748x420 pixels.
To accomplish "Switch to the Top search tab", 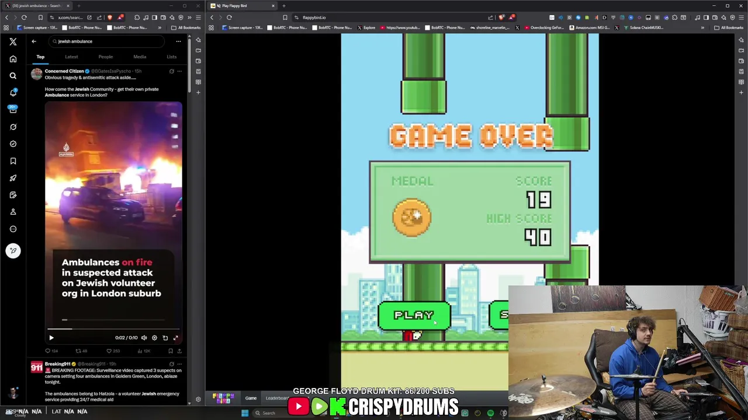I will click(40, 57).
